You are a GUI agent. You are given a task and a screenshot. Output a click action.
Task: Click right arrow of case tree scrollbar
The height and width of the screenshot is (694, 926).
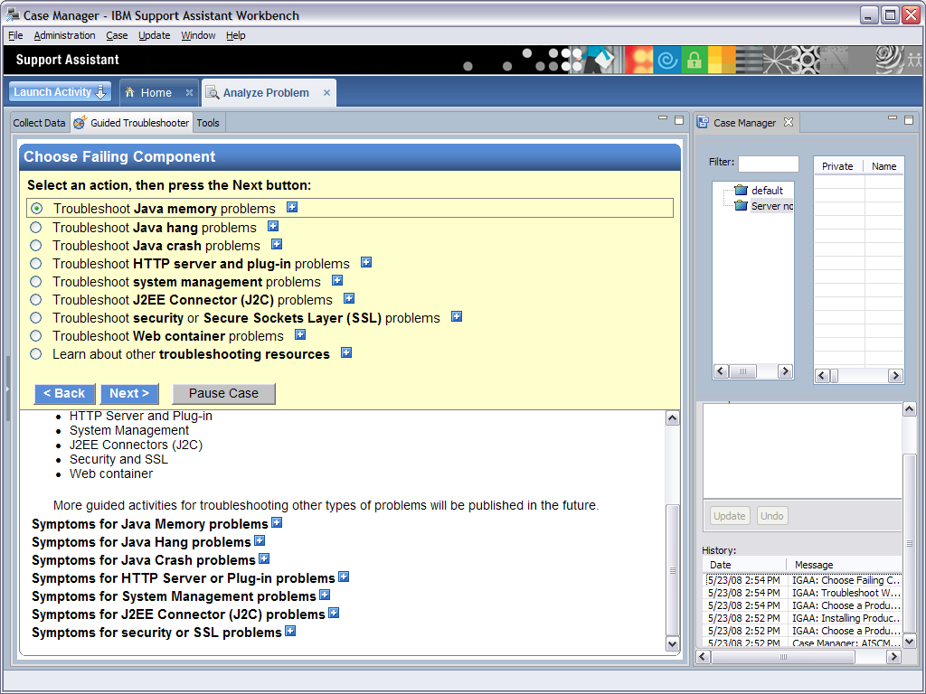[x=785, y=371]
